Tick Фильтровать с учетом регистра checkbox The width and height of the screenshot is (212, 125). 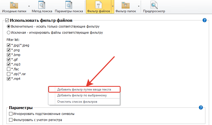[x=11, y=120]
